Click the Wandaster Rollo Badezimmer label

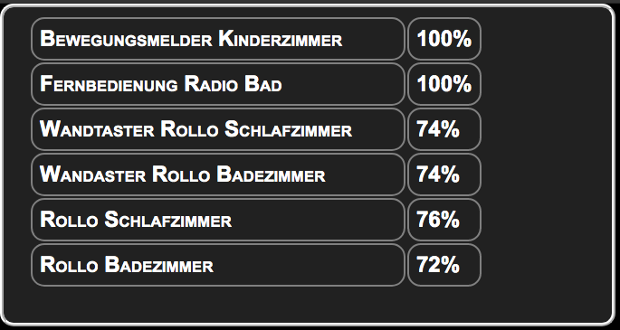point(218,174)
